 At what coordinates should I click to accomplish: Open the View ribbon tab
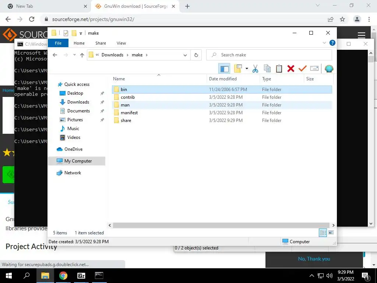coord(121,43)
